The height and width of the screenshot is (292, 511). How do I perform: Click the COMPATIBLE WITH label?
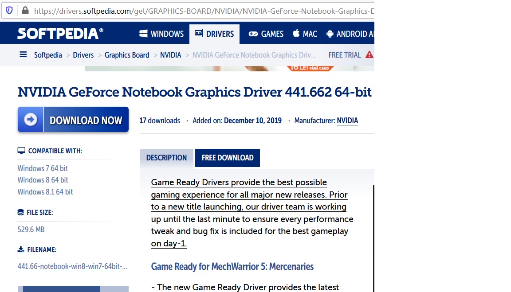point(55,151)
